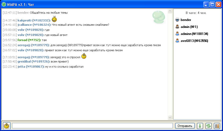Viewport: 223px width, 131px height.
Task: Maximize the WMPA chat window
Action: click(212, 4)
